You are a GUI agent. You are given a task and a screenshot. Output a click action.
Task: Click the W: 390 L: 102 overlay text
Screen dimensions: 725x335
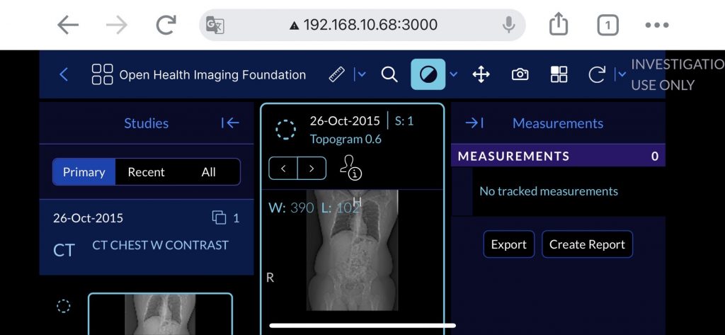pyautogui.click(x=314, y=208)
